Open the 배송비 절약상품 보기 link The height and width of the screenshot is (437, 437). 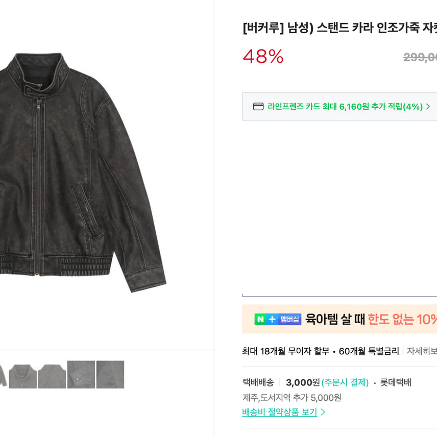pyautogui.click(x=279, y=412)
